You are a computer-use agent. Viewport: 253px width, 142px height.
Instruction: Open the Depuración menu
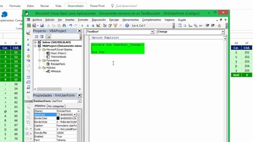pos(99,20)
